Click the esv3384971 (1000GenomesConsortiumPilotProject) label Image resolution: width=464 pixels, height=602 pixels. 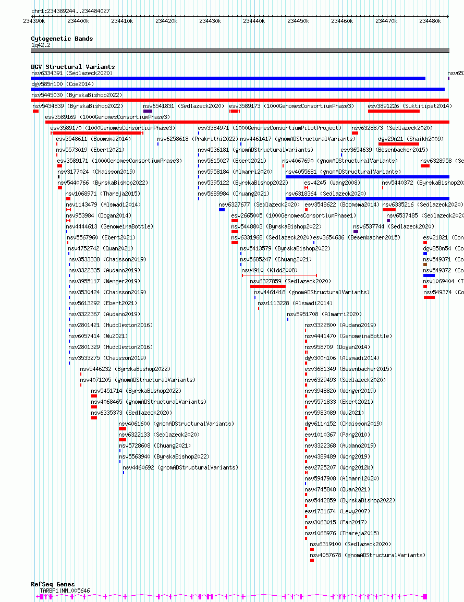point(270,128)
